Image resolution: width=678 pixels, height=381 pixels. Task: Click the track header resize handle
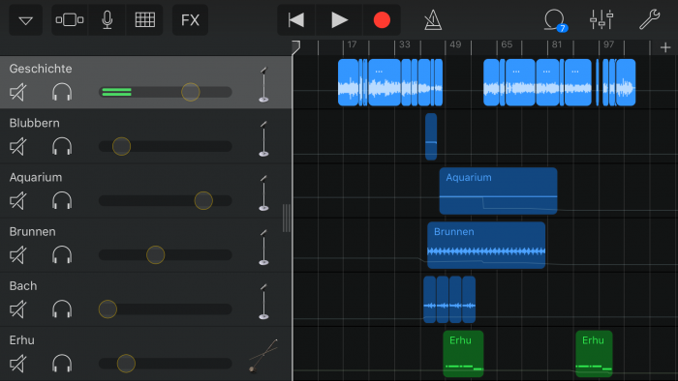coord(287,218)
